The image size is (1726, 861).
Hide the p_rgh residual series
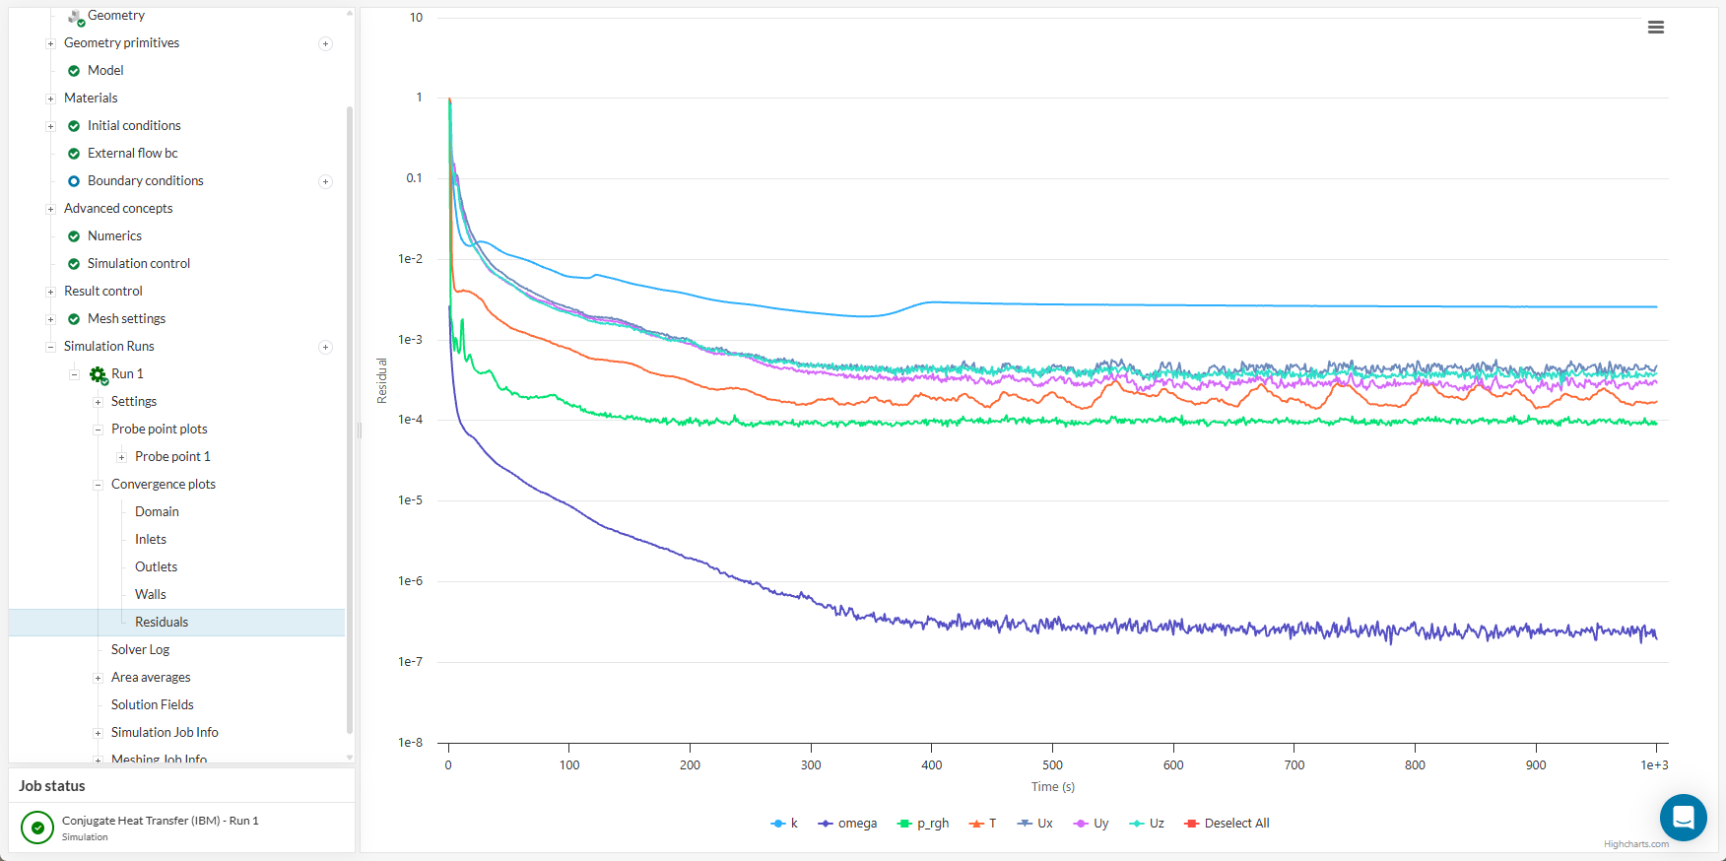(924, 824)
